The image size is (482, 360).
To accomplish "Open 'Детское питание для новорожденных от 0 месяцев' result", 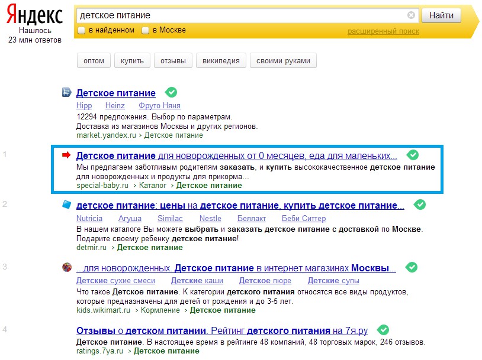I will click(237, 155).
